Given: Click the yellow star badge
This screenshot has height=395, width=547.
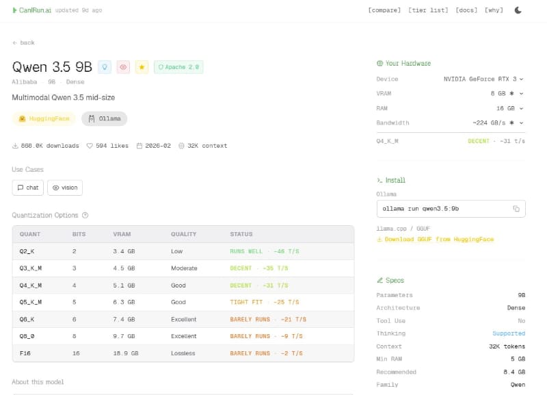Looking at the screenshot, I should (x=142, y=67).
